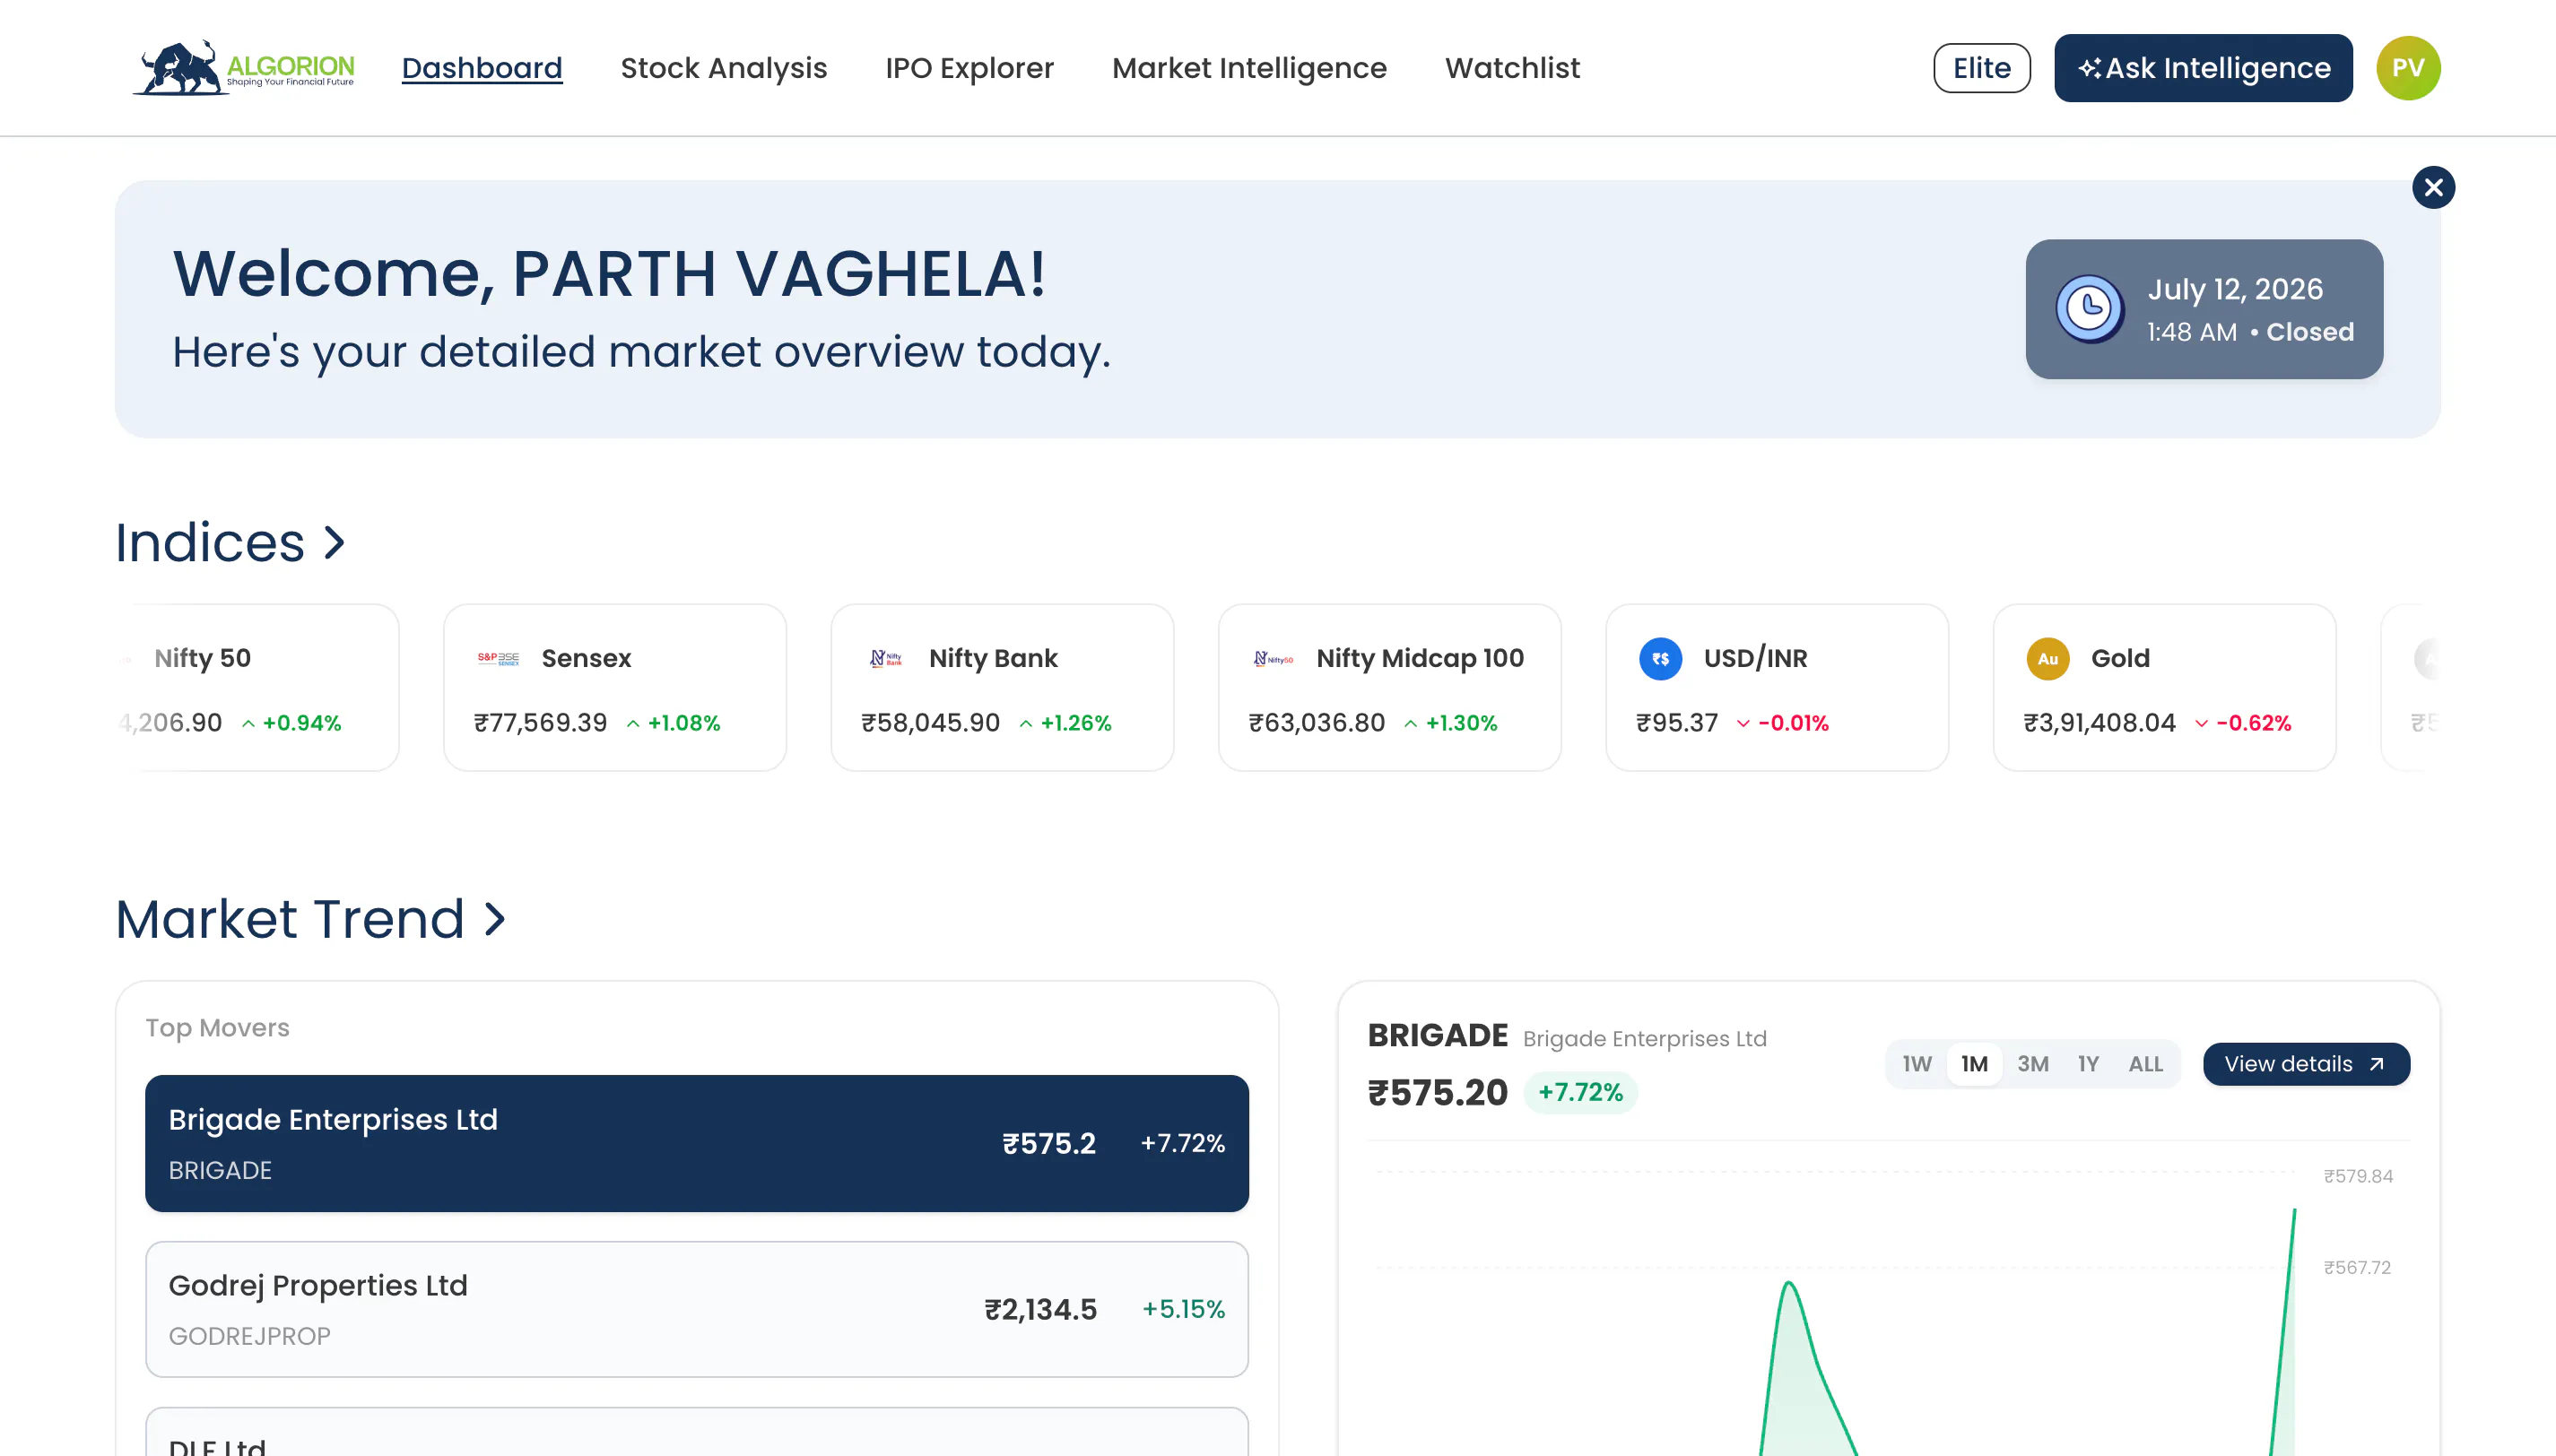Click the Gold change -0.62%
This screenshot has height=1456, width=2556.
[2253, 723]
